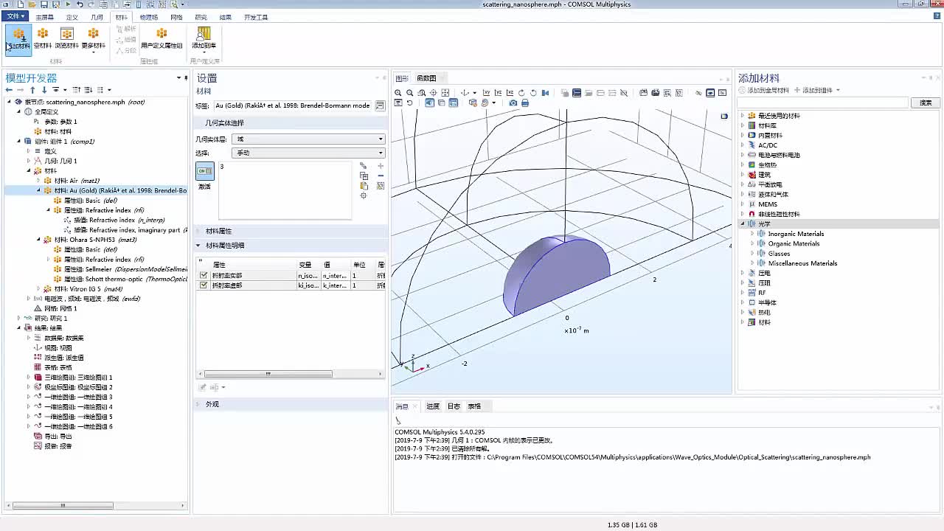This screenshot has width=944, height=531.
Task: Open the 进度 tab in messages panel
Action: point(433,406)
